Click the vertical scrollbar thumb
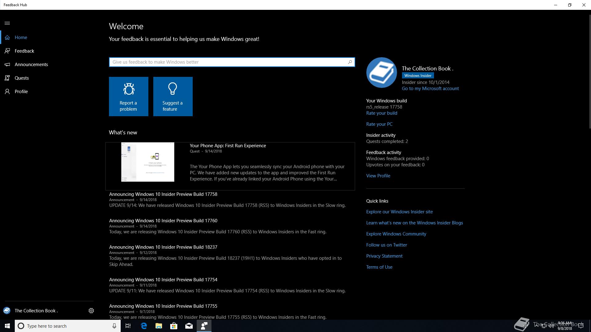The image size is (591, 332). [x=590, y=72]
